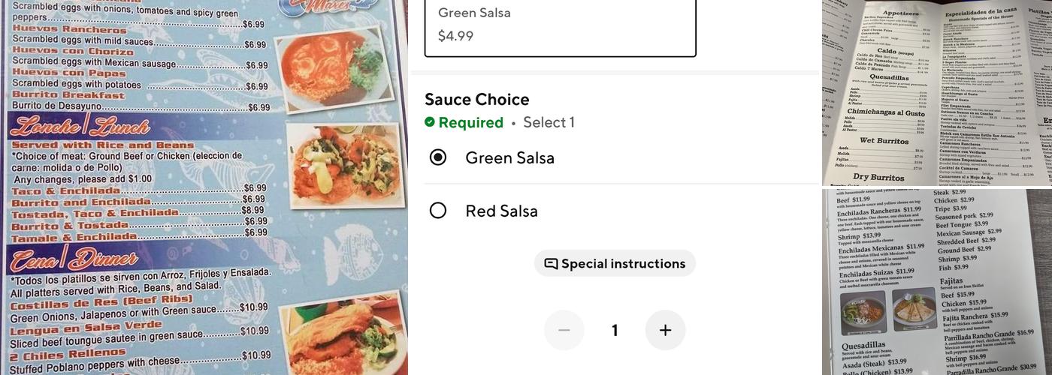This screenshot has width=1052, height=375.
Task: Click the Cena / Dinner section header
Action: click(x=73, y=259)
